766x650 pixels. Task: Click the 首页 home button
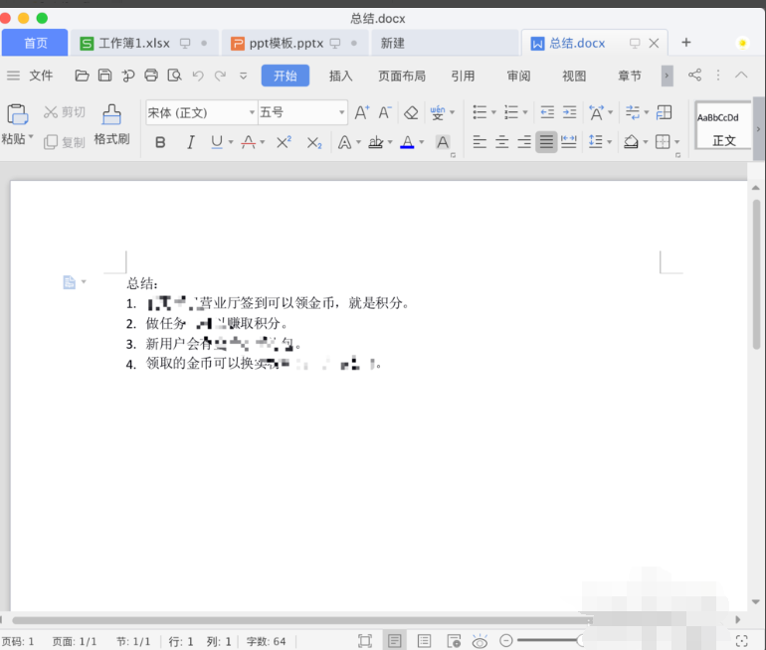(x=35, y=43)
